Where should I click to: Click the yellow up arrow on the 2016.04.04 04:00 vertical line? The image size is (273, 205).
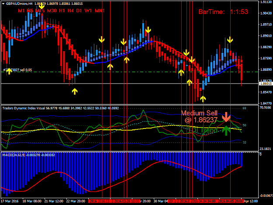(203, 99)
